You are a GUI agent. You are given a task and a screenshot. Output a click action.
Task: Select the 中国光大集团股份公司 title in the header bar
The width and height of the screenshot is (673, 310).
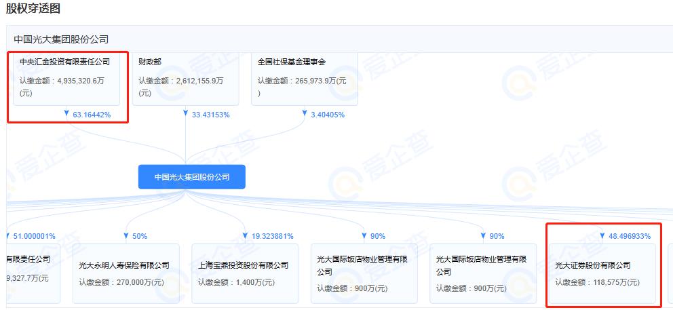pos(61,39)
